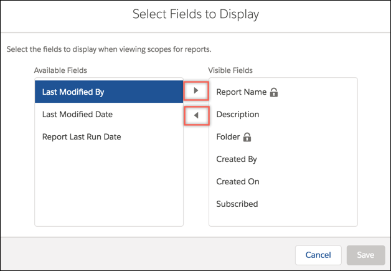Select Folder in Visible Fields
Image resolution: width=391 pixels, height=271 pixels.
[283, 137]
